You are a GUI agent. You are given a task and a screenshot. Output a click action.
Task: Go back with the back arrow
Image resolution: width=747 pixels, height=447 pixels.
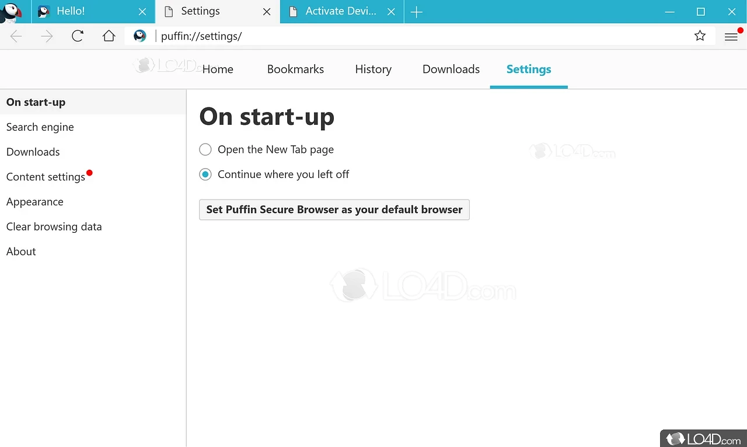point(16,36)
